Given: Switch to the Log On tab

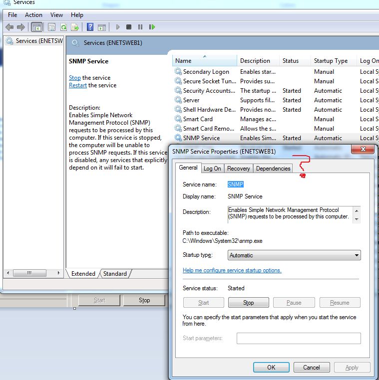Looking at the screenshot, I should (x=212, y=169).
